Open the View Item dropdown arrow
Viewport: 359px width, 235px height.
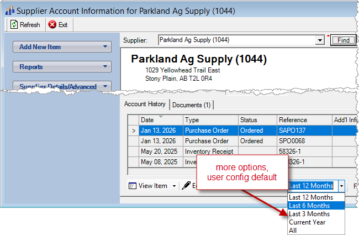174,186
